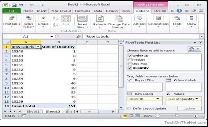Open the Undo history dropdown arrow
This screenshot has width=208, height=127.
(26, 5)
